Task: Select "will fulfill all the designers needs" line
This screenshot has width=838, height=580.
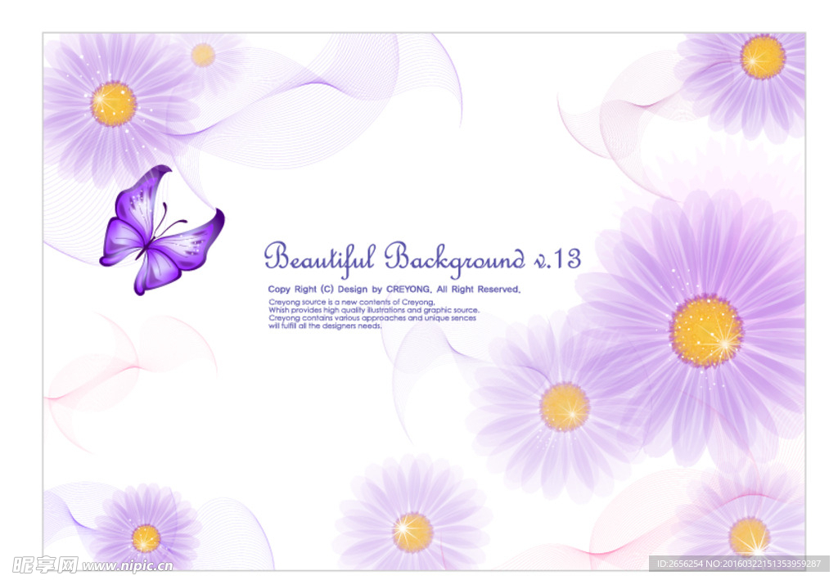Action: click(x=325, y=326)
